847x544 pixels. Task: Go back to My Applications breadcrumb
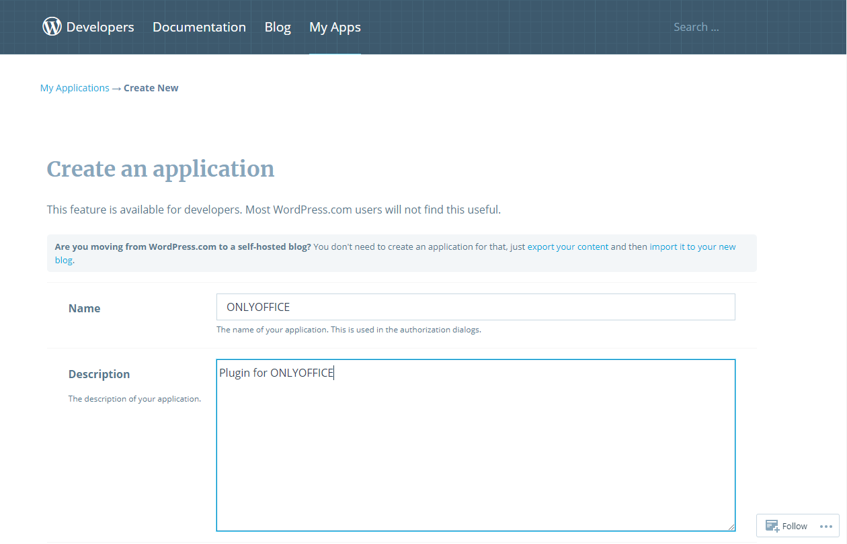[x=75, y=88]
